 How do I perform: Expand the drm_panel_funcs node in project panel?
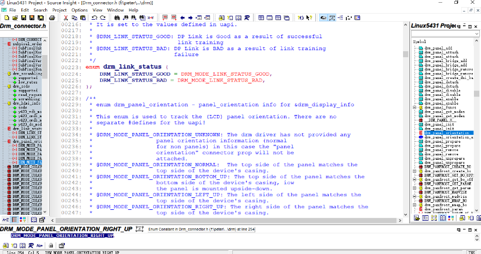pos(414,107)
